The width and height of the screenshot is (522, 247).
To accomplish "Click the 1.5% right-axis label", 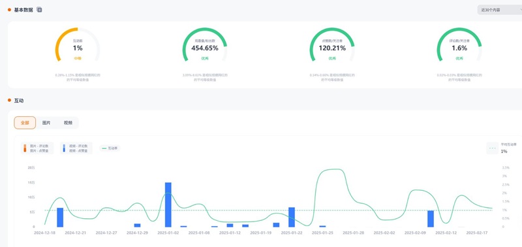I will [505, 202].
